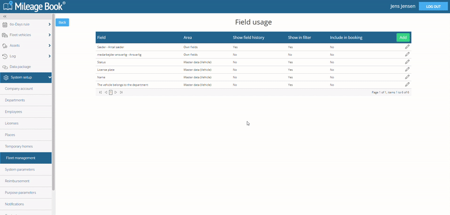Click the License plate field cell

click(x=106, y=70)
